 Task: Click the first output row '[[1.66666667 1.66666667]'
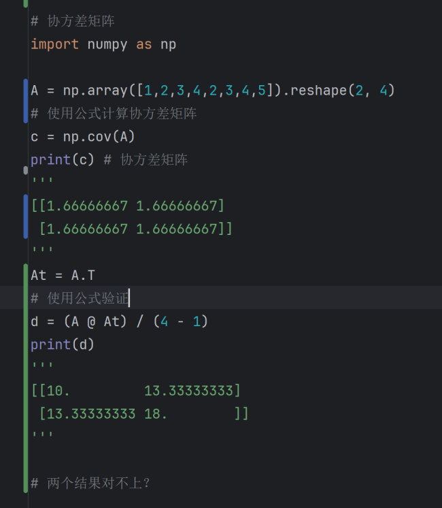tap(127, 206)
